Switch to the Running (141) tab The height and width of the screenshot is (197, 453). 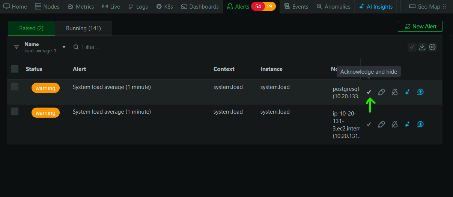coord(83,28)
